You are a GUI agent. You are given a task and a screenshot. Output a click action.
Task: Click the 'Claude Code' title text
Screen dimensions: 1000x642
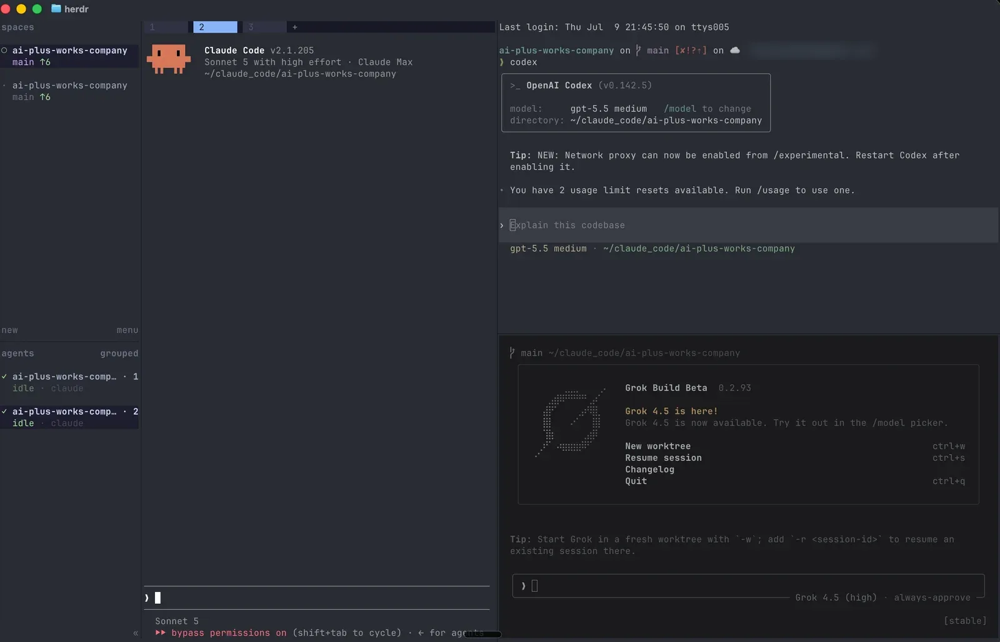[x=234, y=51]
